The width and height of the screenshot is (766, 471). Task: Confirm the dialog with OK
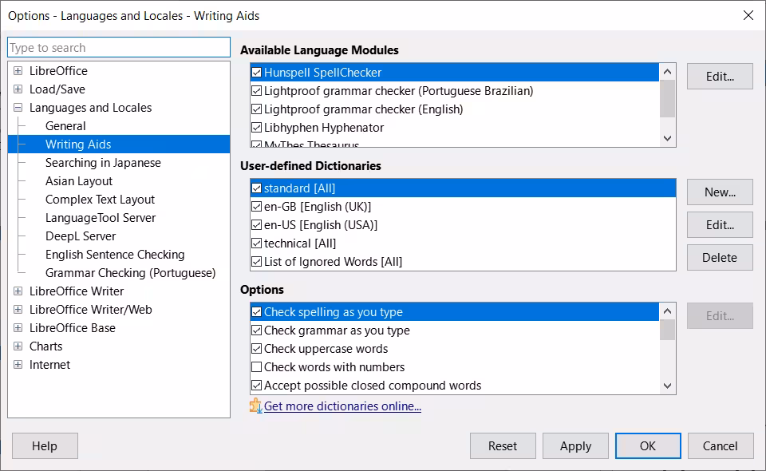click(648, 445)
